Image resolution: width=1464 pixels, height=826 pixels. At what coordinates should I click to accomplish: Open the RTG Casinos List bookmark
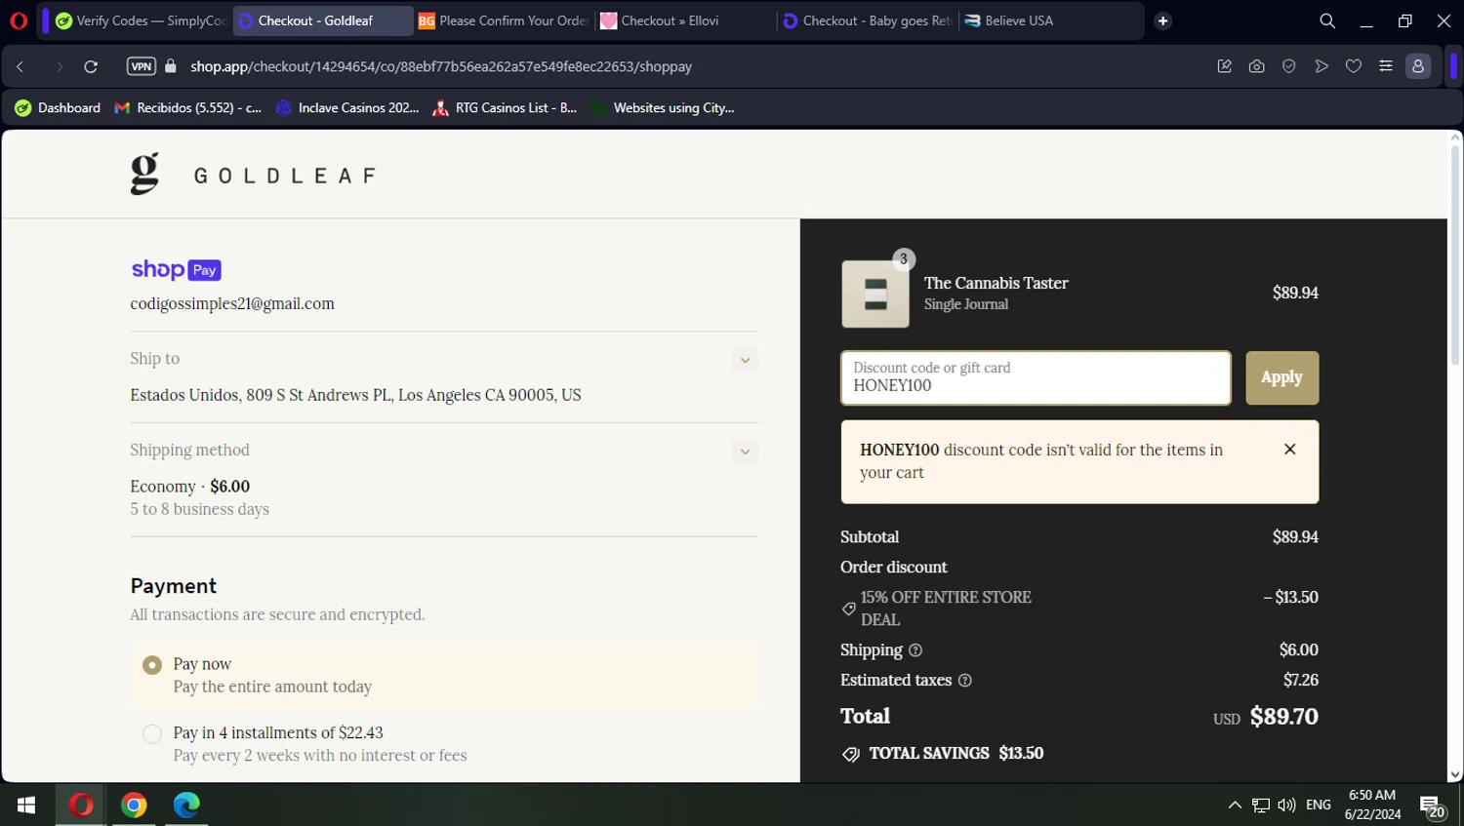[x=505, y=108]
